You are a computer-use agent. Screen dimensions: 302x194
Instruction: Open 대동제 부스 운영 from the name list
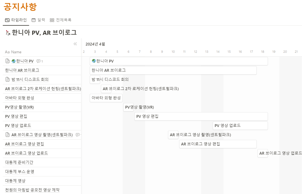tap(20, 171)
